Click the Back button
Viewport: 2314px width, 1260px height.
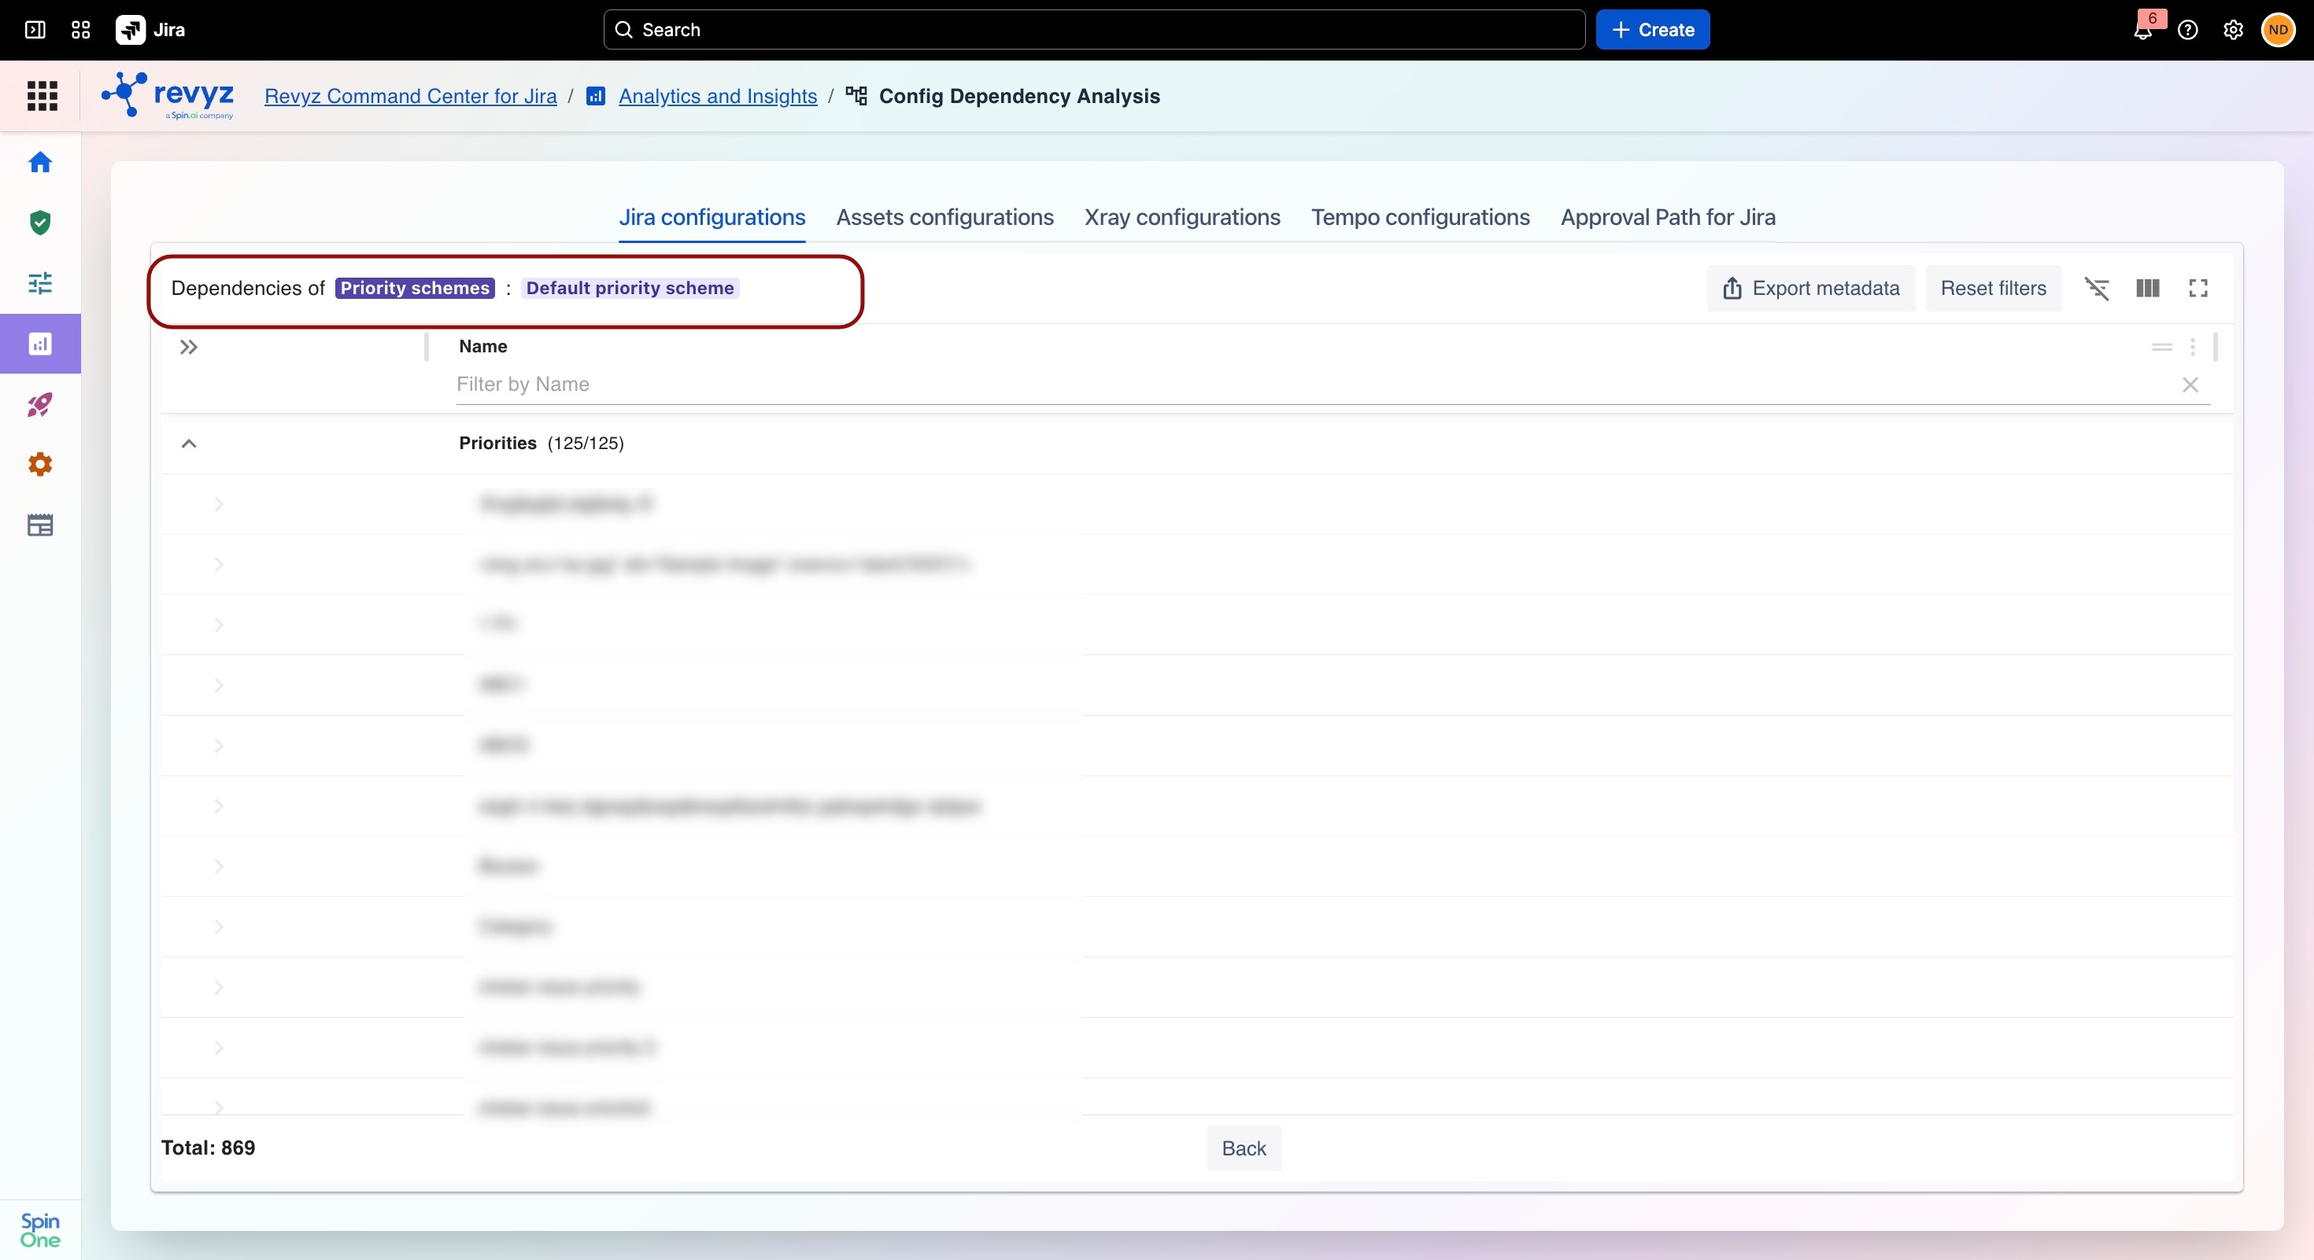pyautogui.click(x=1244, y=1149)
